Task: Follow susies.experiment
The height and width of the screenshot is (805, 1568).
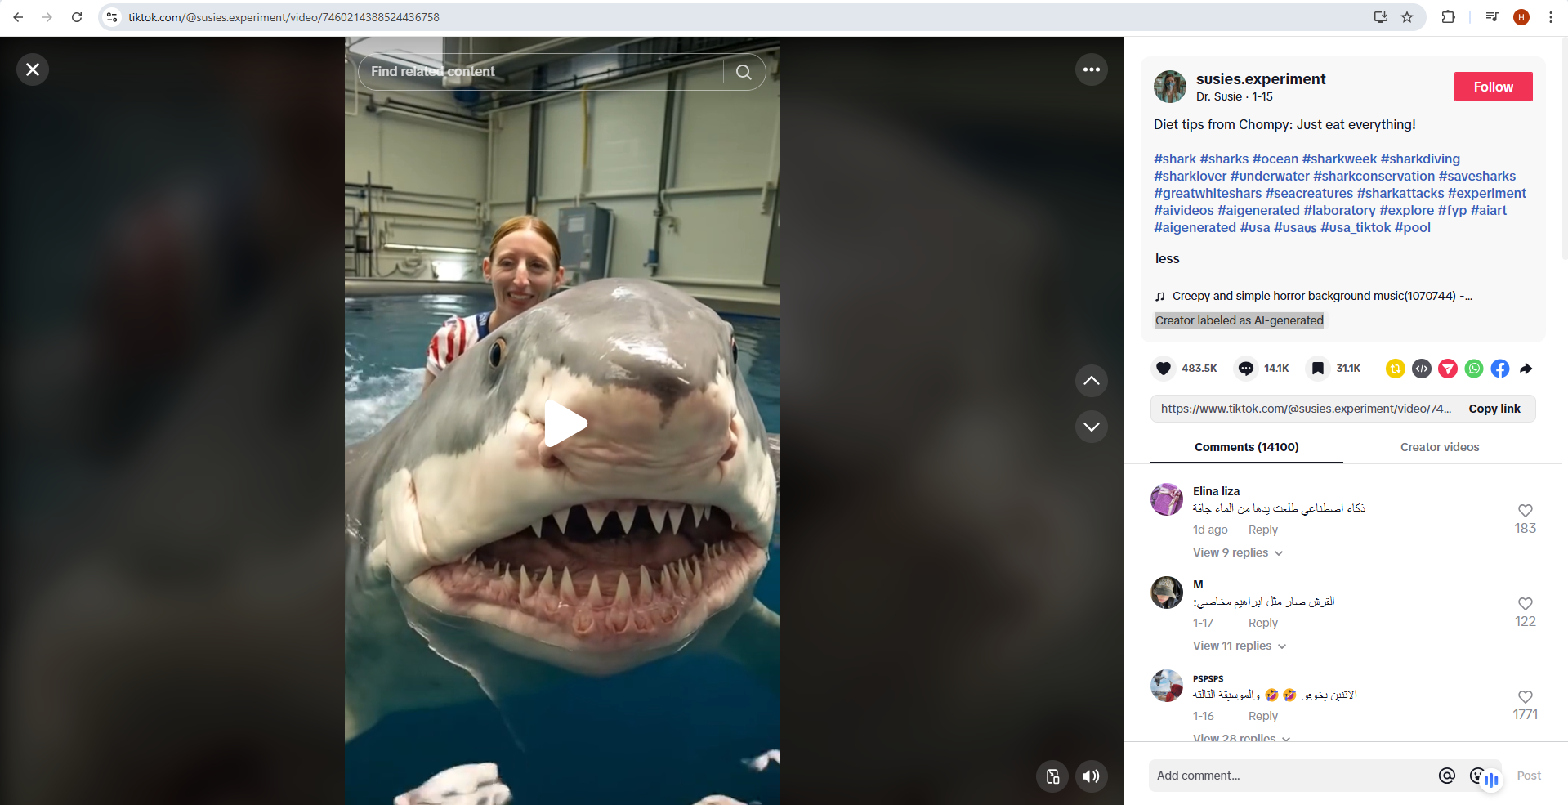Action: click(1493, 87)
